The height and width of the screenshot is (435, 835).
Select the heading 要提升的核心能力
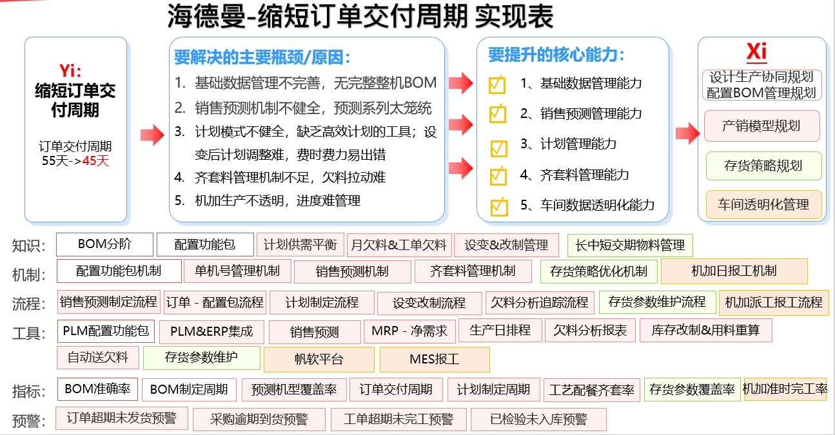[x=556, y=55]
